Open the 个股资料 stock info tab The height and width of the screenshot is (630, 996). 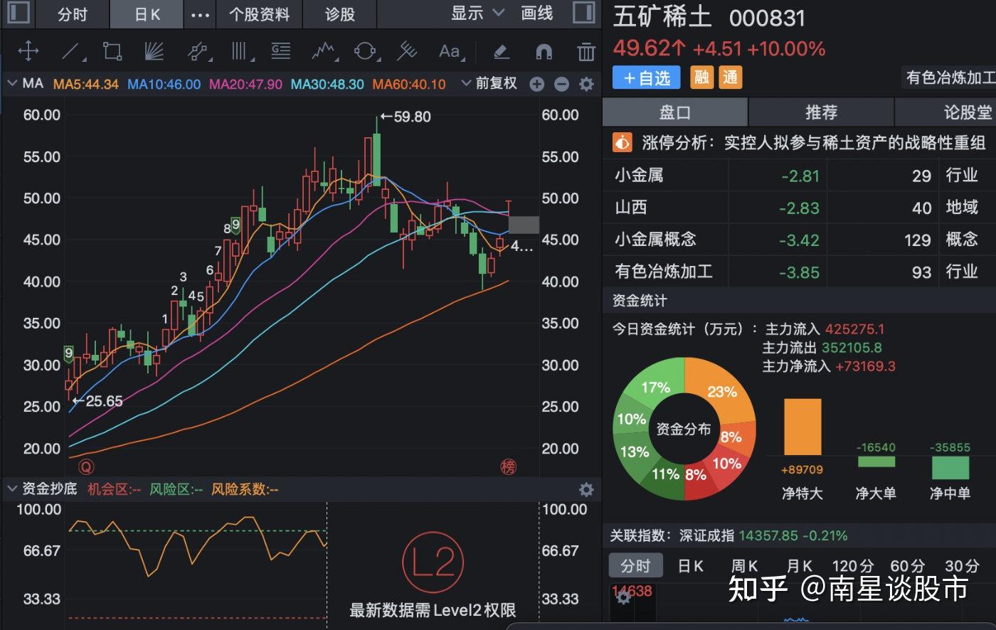click(260, 14)
